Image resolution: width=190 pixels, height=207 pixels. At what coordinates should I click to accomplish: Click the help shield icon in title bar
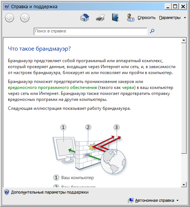click(7, 6)
